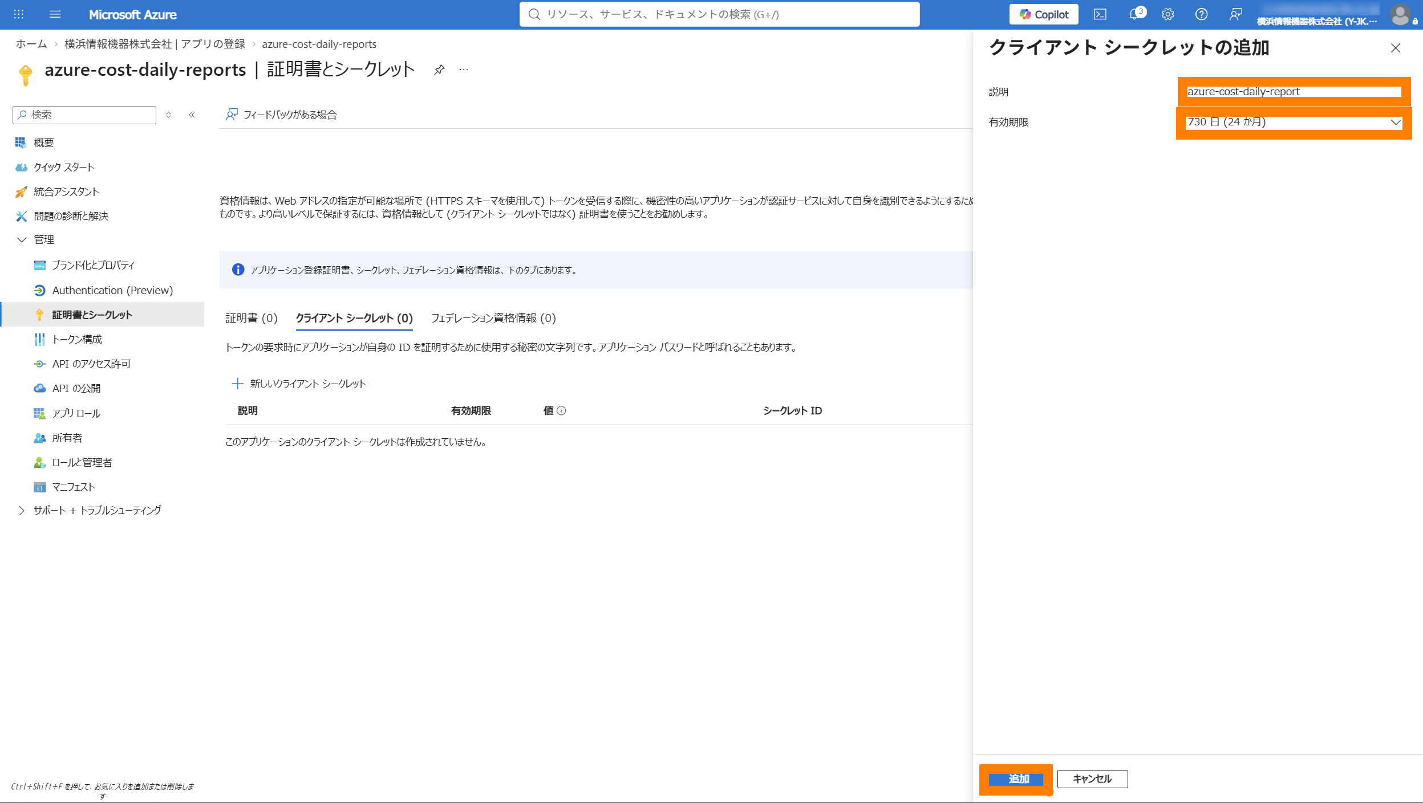Click the Microsoft Azure home logo
Screen dimensions: 1423x803
[132, 15]
